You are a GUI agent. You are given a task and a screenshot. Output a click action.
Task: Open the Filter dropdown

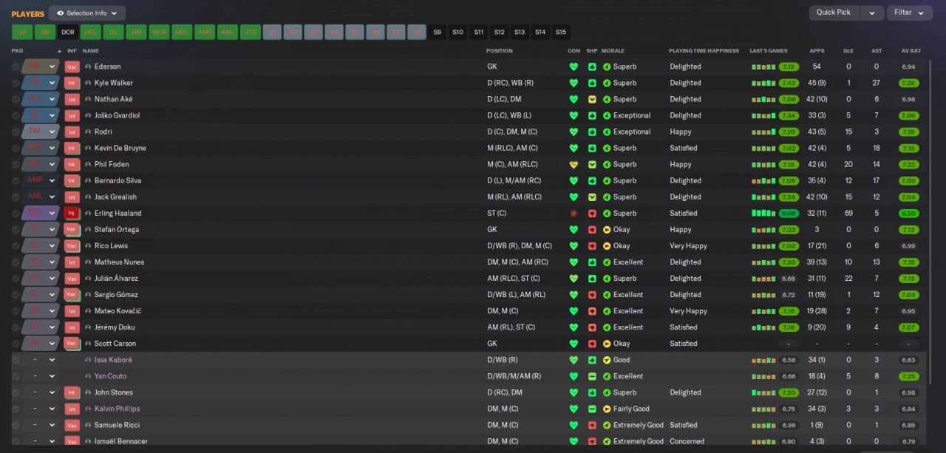coord(909,13)
